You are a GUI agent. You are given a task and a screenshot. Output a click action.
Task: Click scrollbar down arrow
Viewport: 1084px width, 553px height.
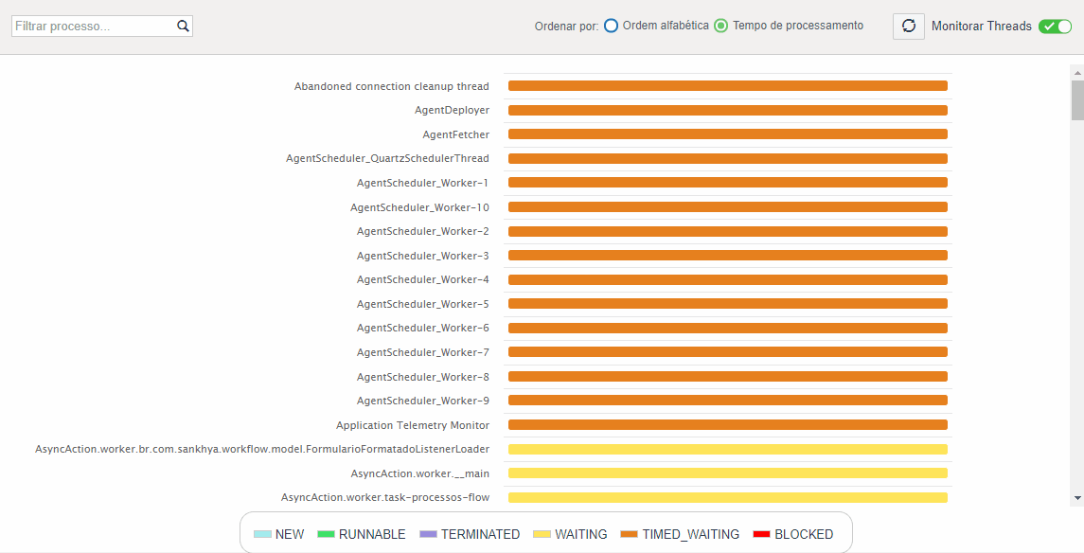tap(1077, 498)
